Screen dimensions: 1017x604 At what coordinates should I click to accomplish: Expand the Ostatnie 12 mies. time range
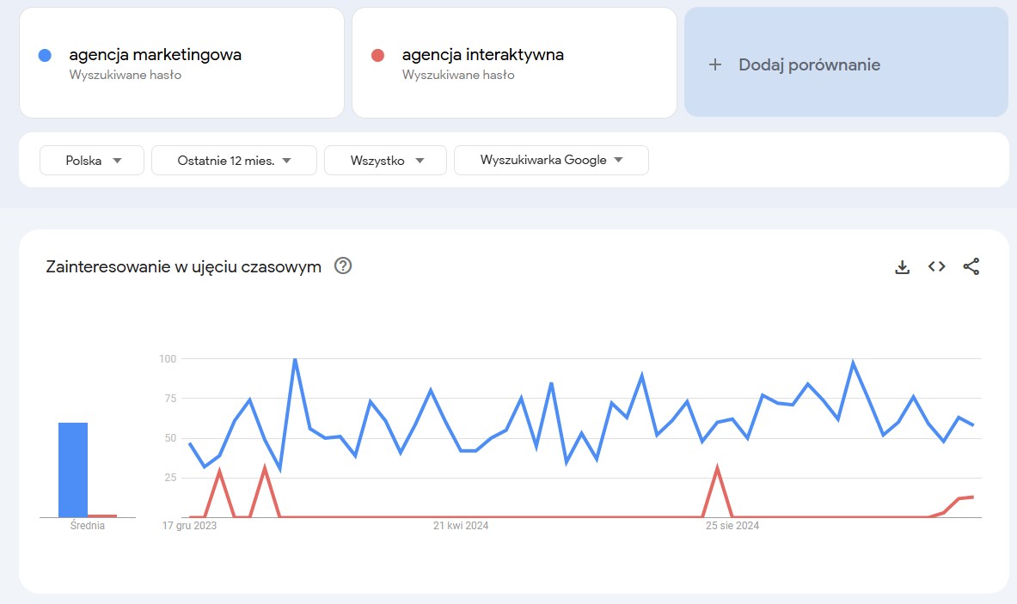tap(234, 160)
